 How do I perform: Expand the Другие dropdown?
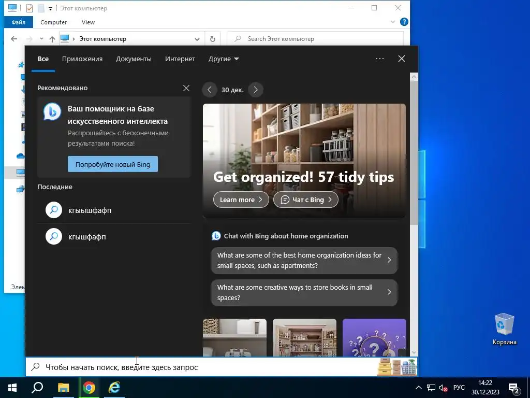click(224, 59)
